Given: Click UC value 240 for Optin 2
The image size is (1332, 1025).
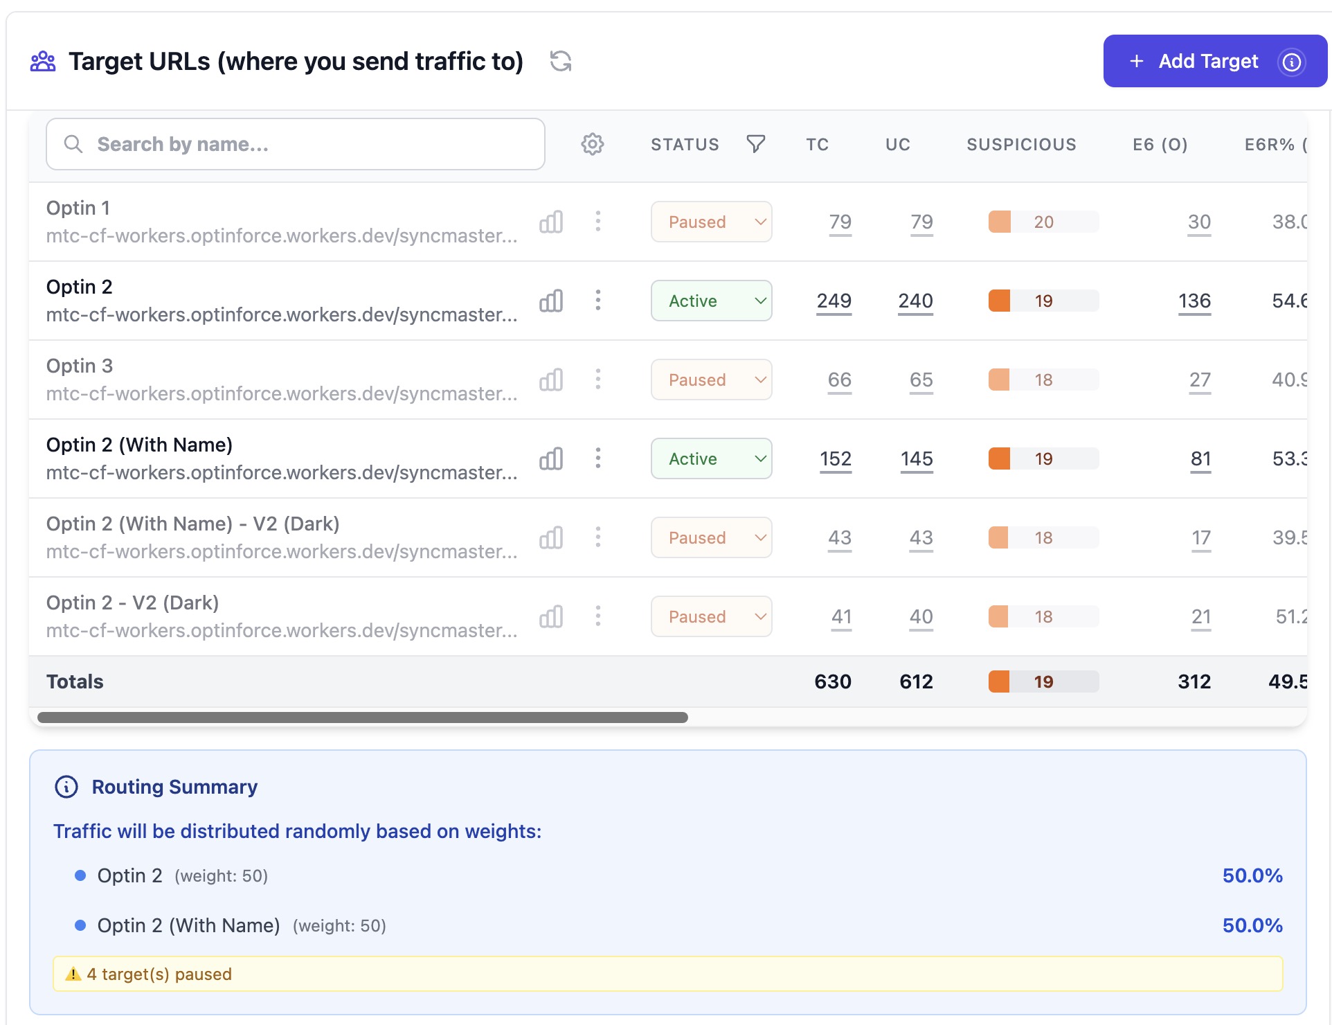Looking at the screenshot, I should [x=915, y=301].
